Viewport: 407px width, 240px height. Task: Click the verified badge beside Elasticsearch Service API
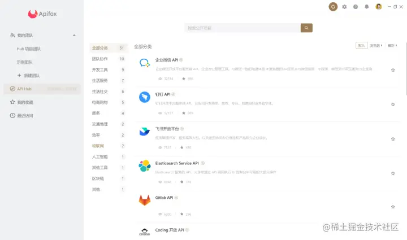203,163
